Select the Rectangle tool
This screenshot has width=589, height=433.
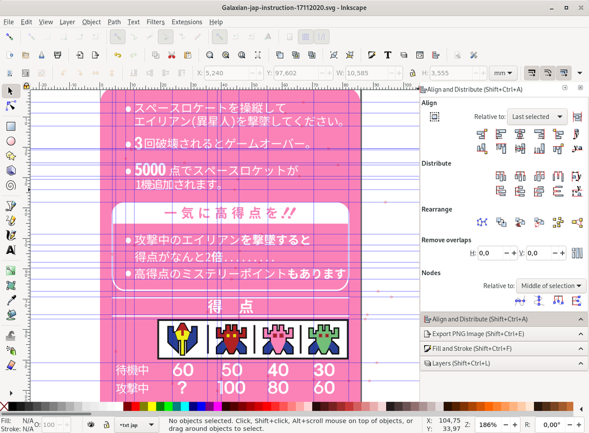coord(10,126)
